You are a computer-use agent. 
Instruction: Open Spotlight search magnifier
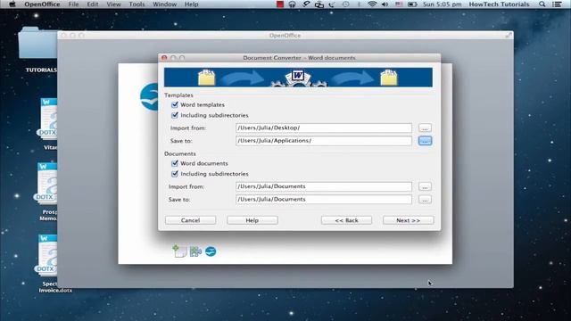(542, 4)
